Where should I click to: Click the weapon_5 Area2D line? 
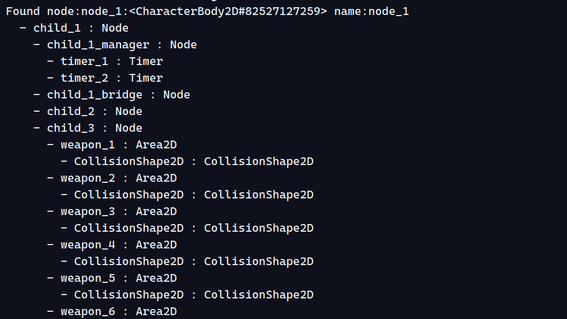coord(112,278)
